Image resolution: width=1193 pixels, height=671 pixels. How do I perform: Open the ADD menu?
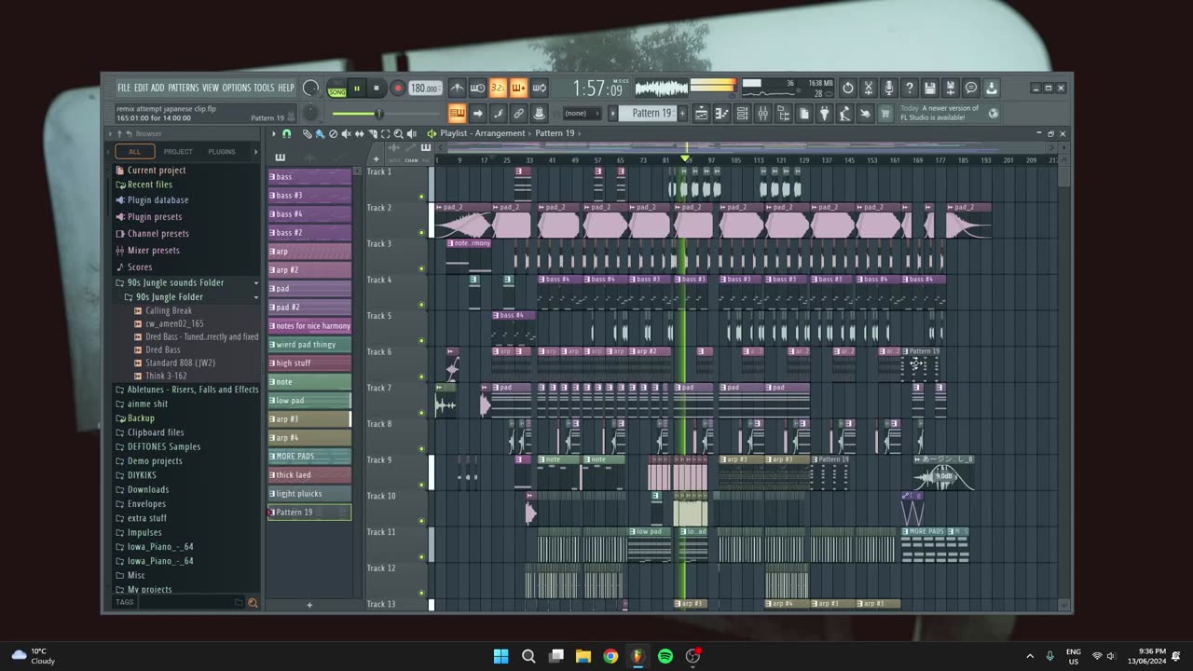point(158,88)
